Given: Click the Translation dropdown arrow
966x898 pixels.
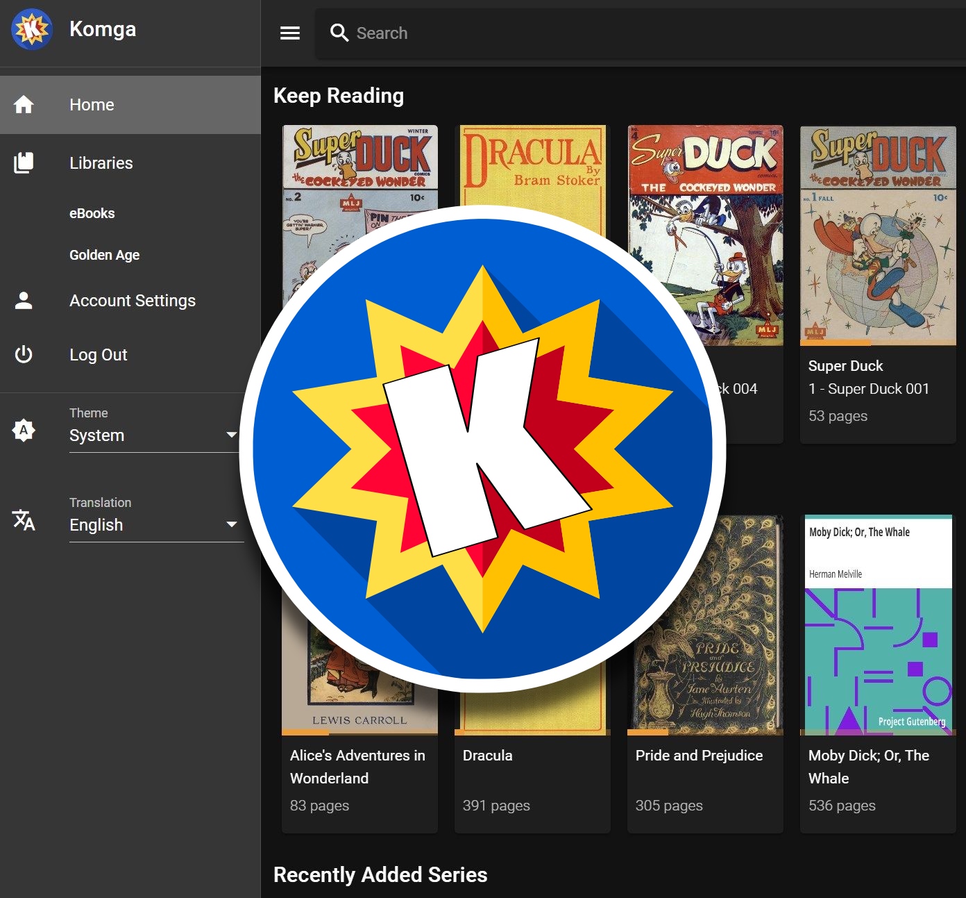Looking at the screenshot, I should point(232,524).
